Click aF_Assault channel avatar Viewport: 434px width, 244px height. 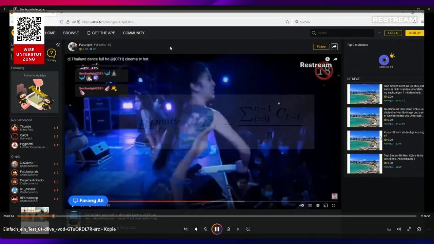point(15,190)
